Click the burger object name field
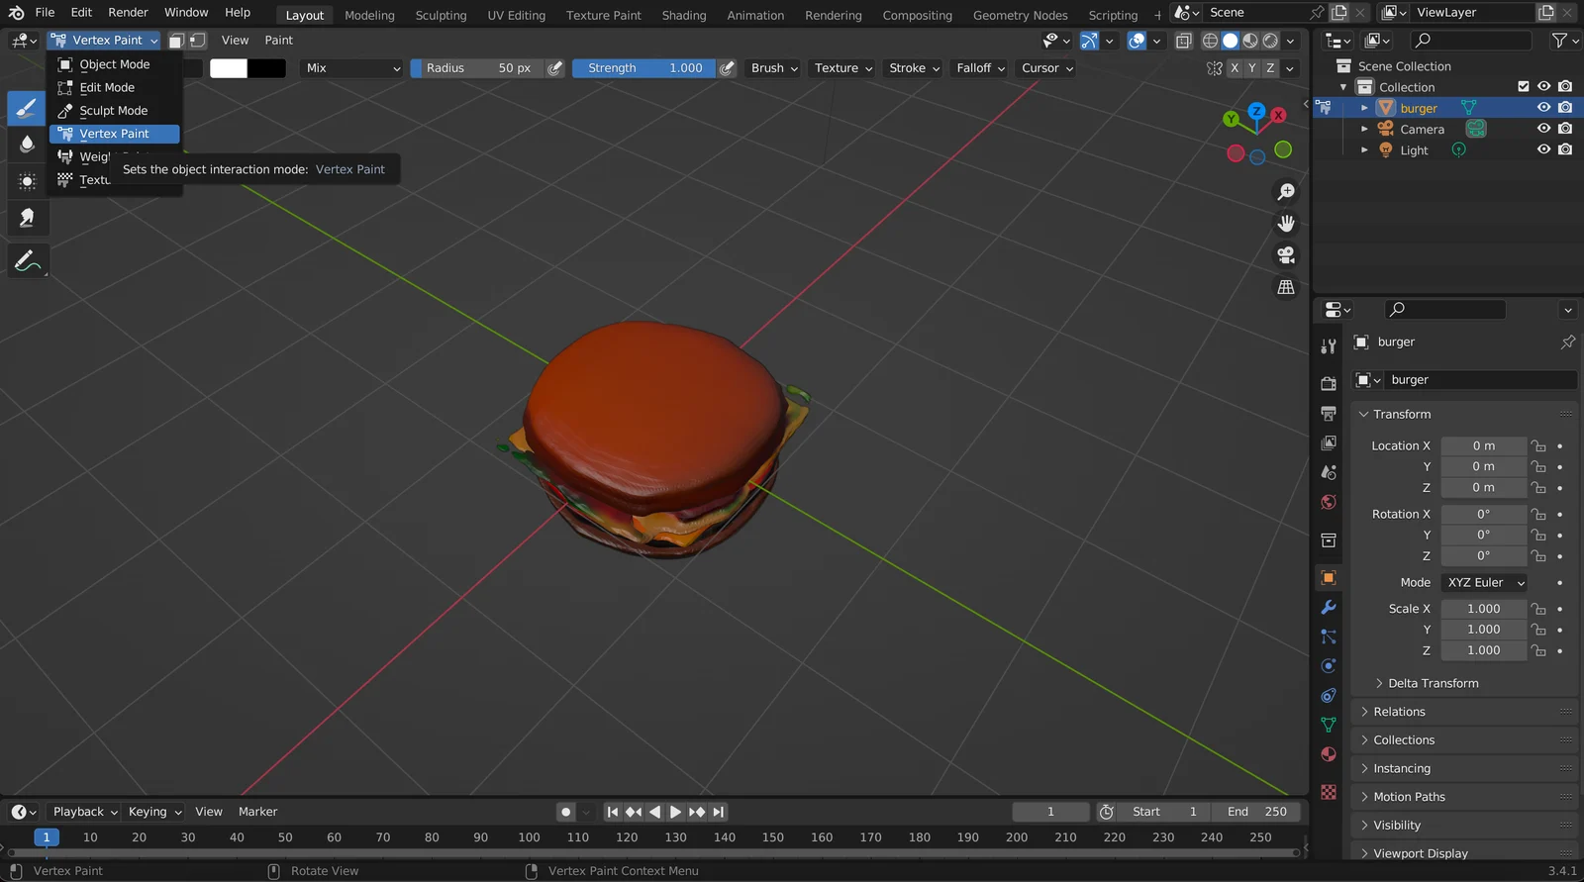The width and height of the screenshot is (1584, 882). (x=1480, y=380)
